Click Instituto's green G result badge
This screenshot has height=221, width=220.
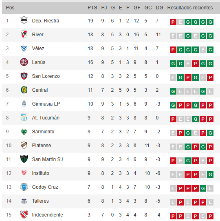point(210,175)
